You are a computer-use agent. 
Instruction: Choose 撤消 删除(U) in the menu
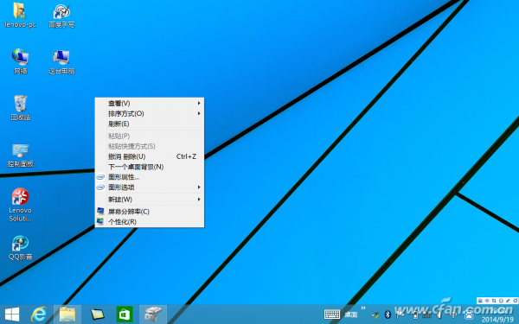(x=150, y=156)
